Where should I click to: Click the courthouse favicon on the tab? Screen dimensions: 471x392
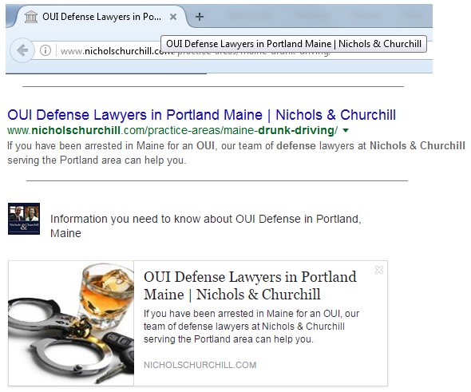tap(31, 17)
